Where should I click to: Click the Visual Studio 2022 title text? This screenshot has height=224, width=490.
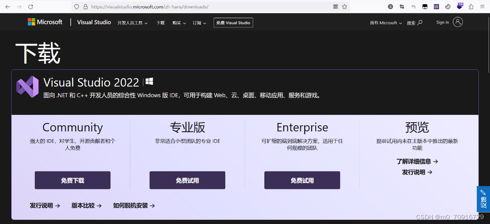[91, 82]
